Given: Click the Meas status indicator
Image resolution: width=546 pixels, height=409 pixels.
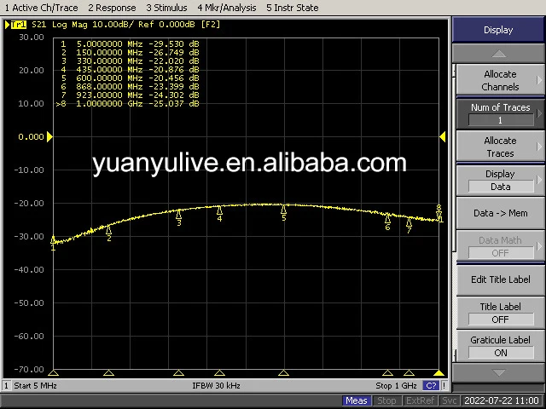Looking at the screenshot, I should coord(357,400).
